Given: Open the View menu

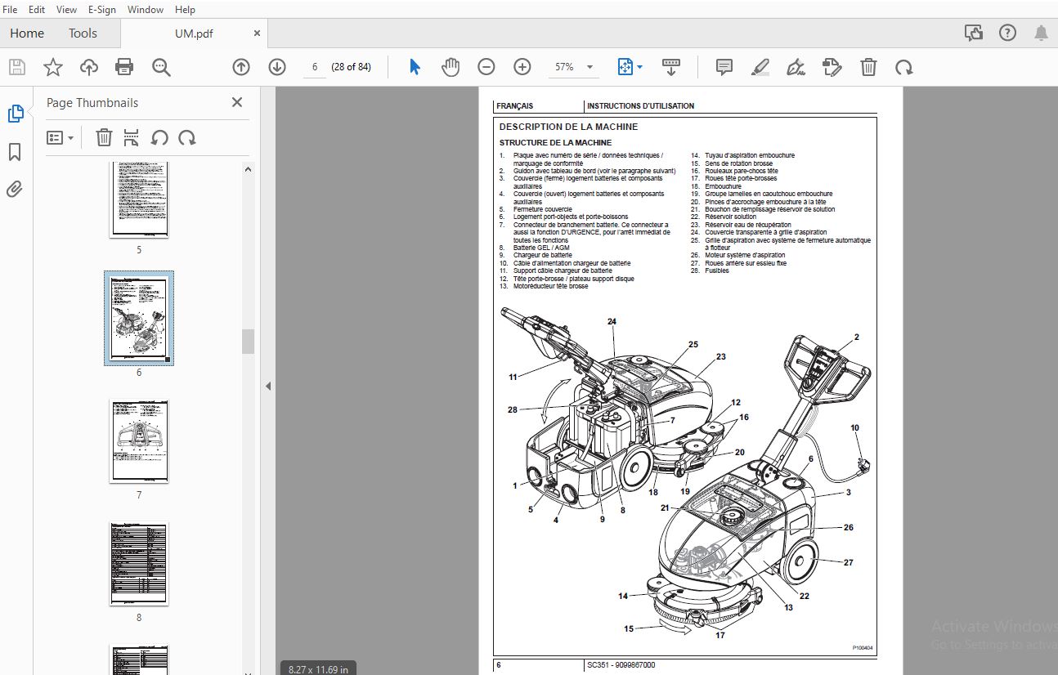Looking at the screenshot, I should pyautogui.click(x=66, y=10).
